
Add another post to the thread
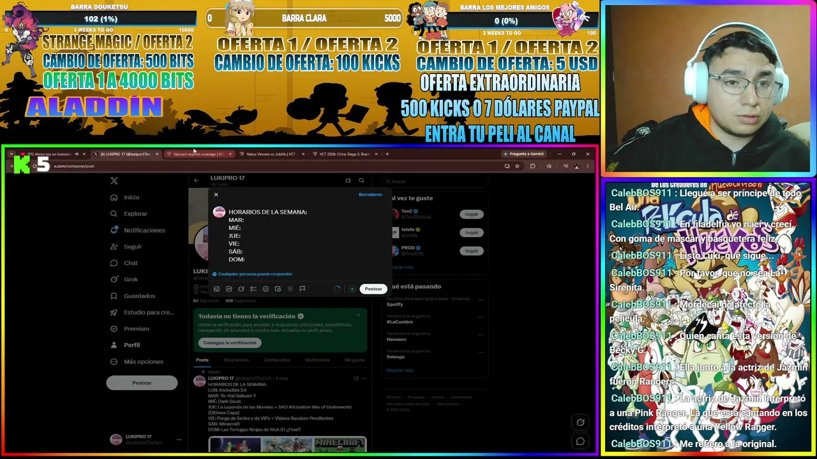point(352,289)
